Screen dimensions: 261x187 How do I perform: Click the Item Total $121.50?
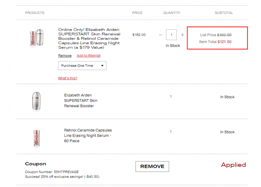point(215,42)
